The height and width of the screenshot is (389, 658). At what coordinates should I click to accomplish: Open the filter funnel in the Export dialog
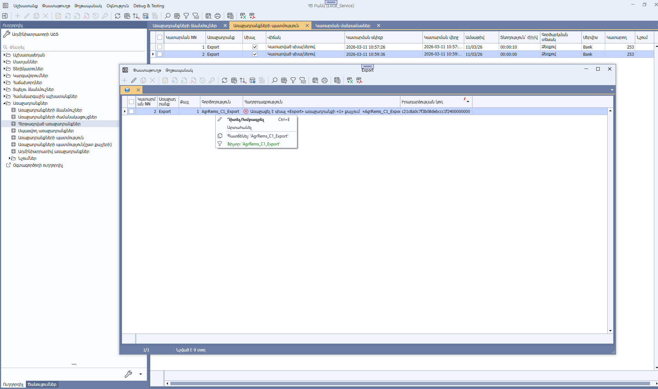[293, 80]
